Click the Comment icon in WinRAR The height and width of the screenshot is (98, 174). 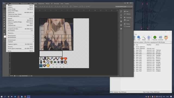(160, 38)
